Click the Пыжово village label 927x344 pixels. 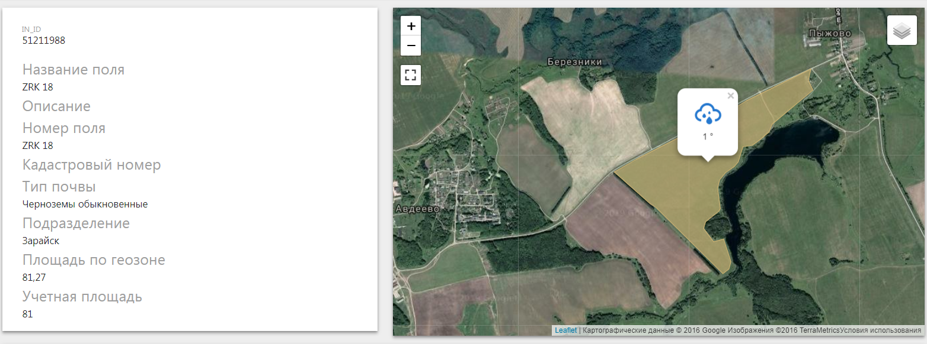[x=830, y=34]
